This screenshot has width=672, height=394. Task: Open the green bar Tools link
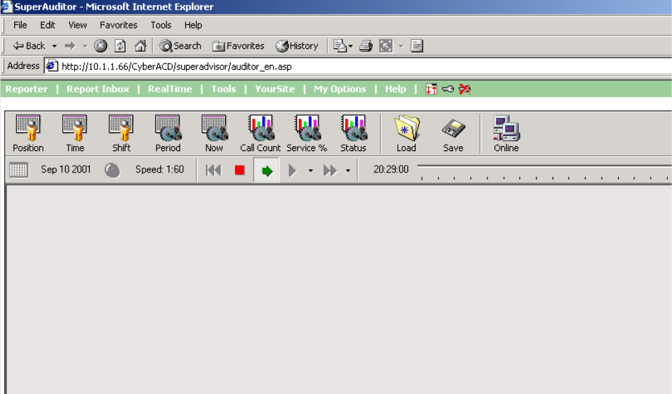pos(224,88)
